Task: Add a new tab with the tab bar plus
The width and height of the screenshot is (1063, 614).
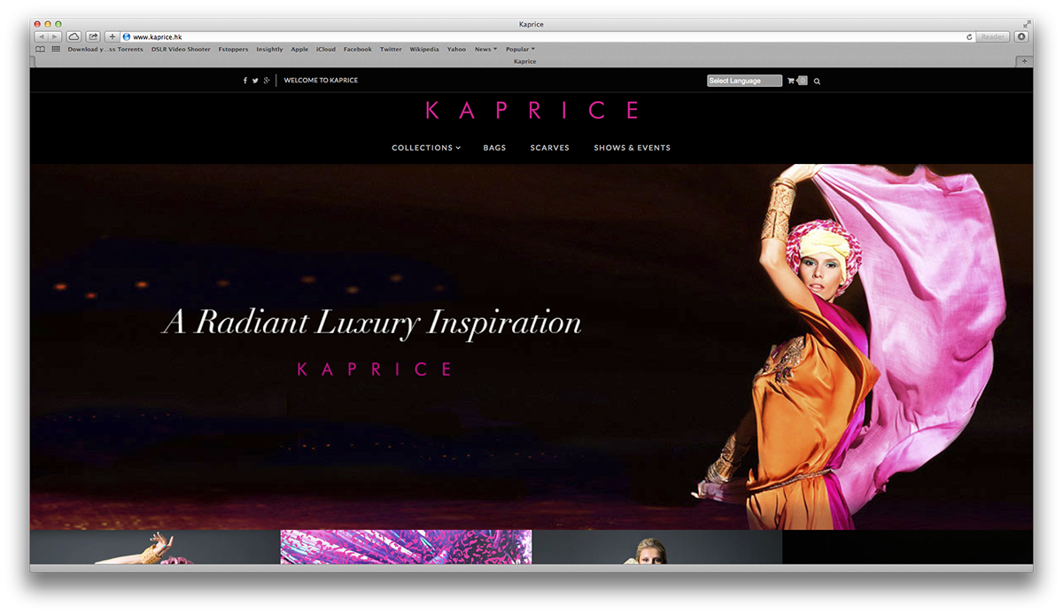Action: pyautogui.click(x=1025, y=61)
